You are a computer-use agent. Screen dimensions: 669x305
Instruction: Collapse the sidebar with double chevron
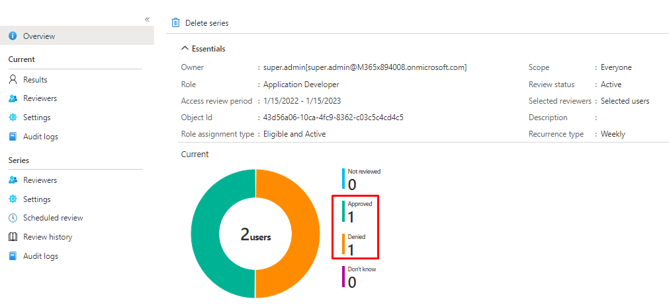148,20
